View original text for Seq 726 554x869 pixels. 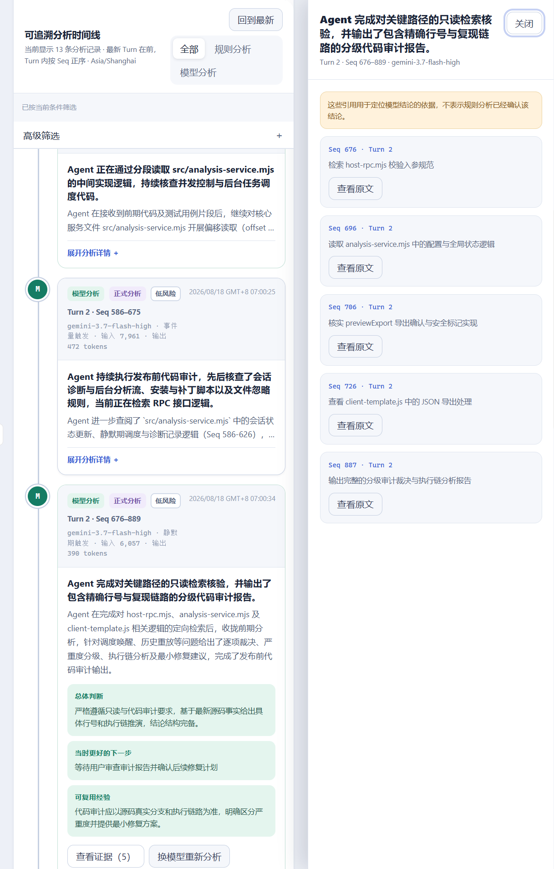[x=356, y=425]
